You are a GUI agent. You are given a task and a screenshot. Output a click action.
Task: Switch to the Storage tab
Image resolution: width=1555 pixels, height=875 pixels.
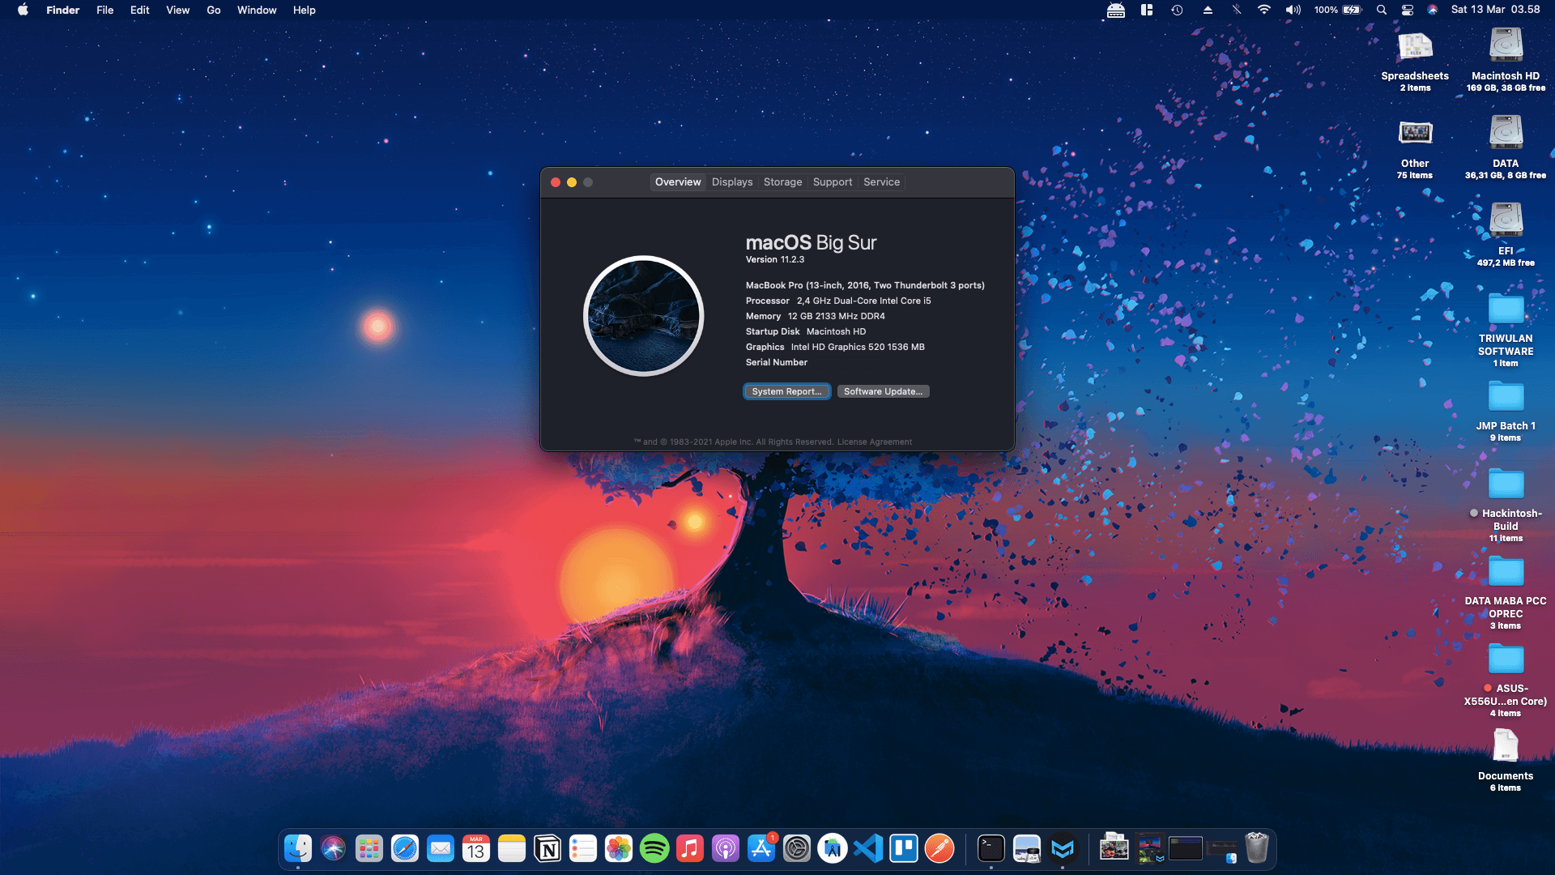(x=782, y=181)
